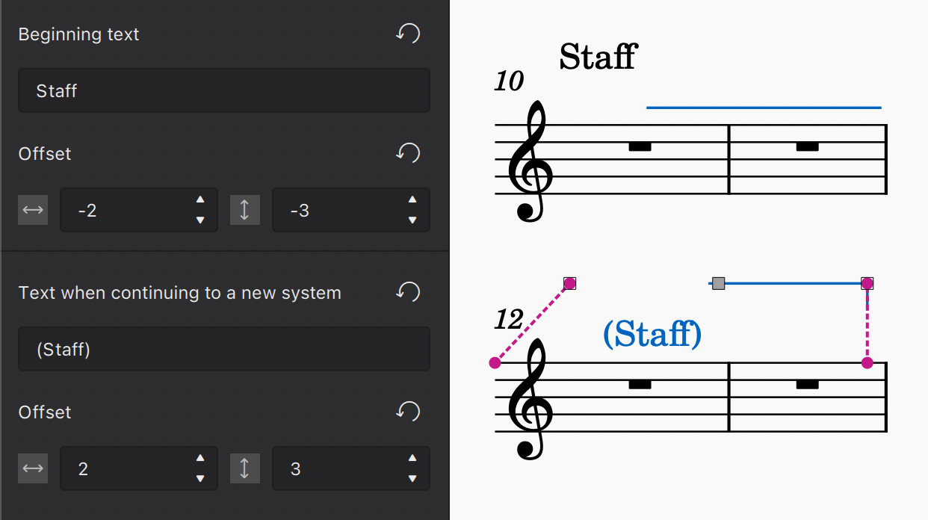Decrease the -3 vertical offset value
This screenshot has width=928, height=520.
(x=412, y=219)
